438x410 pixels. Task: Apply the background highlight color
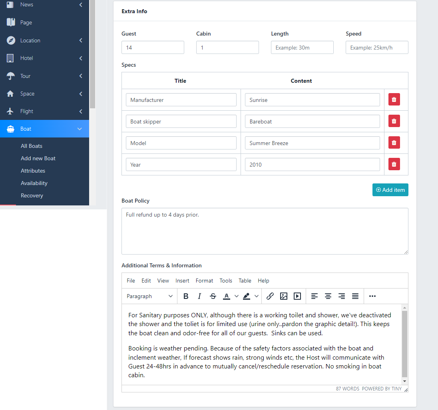tap(247, 296)
